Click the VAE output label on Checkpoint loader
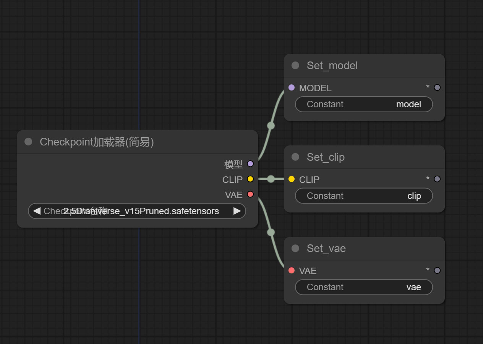 [234, 195]
